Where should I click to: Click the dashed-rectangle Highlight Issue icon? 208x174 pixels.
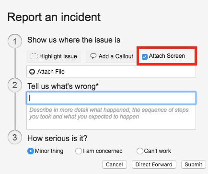click(x=34, y=56)
